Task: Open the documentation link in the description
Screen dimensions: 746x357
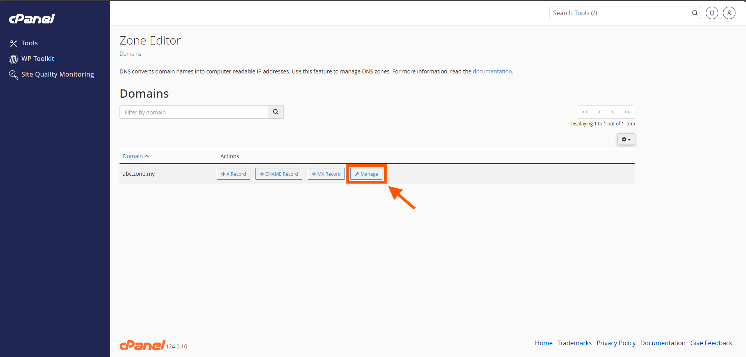Action: [x=492, y=71]
